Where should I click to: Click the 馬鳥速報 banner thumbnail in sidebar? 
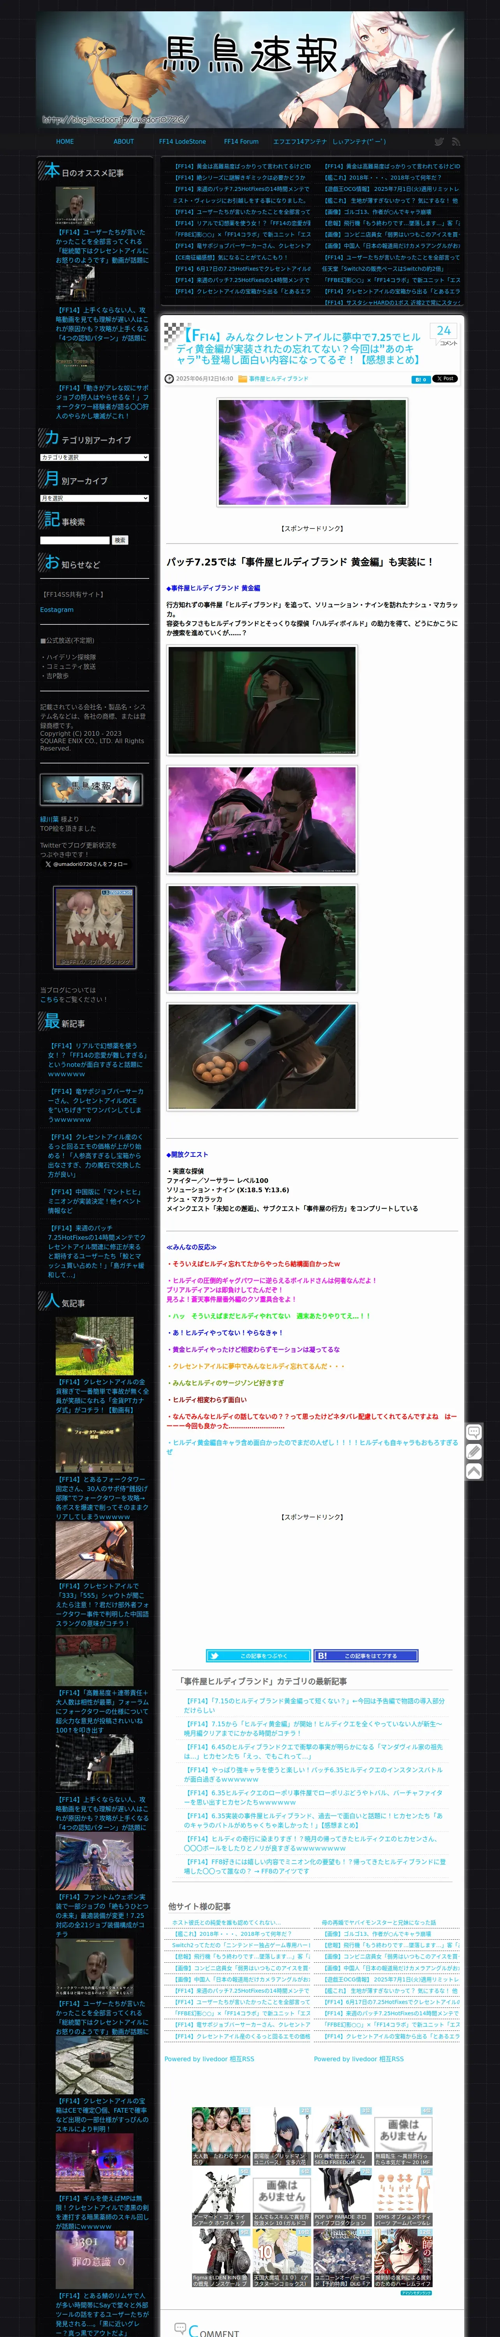coord(91,790)
